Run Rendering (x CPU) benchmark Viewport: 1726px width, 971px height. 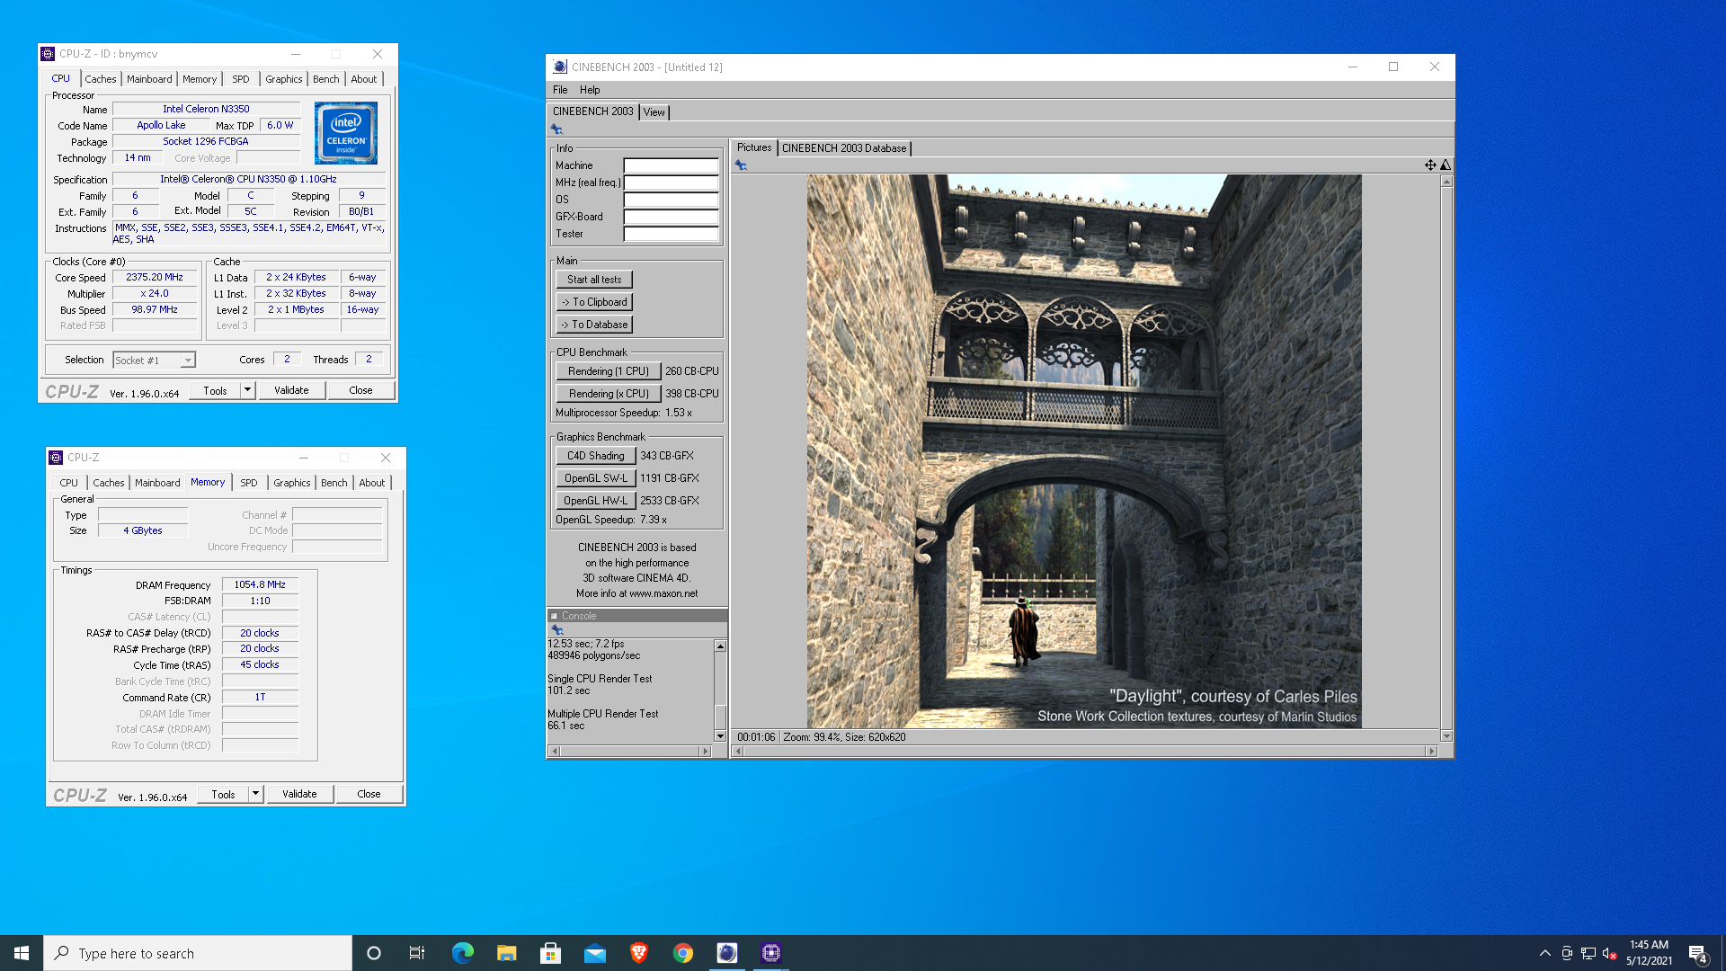pos(609,394)
